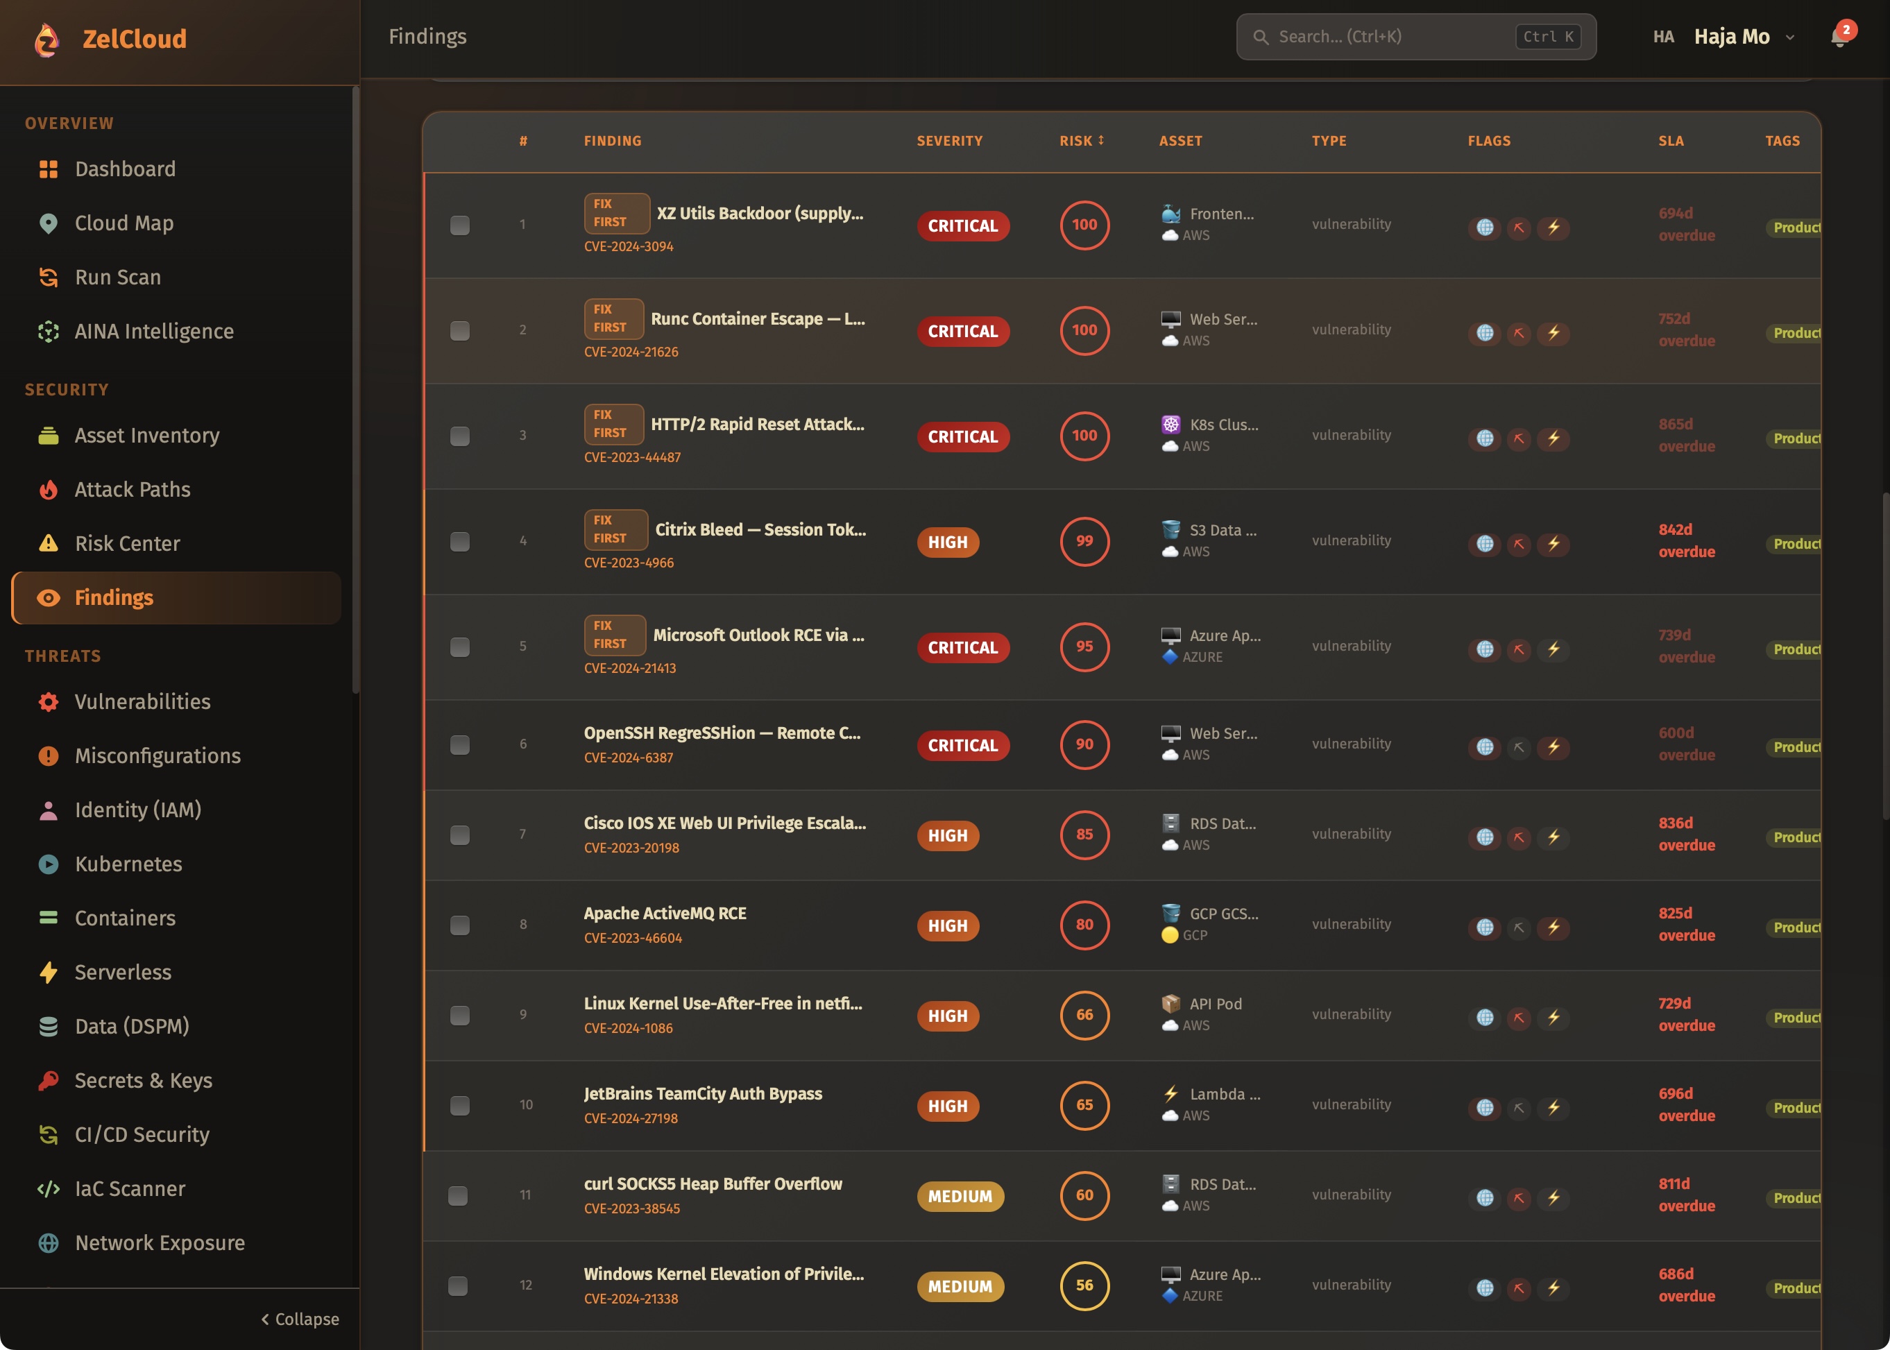Collapse the sidebar
Viewport: 1890px width, 1350px height.
(299, 1318)
